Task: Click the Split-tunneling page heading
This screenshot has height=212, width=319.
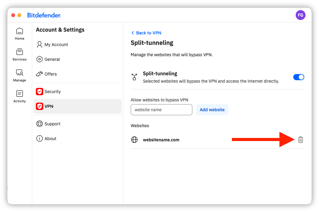Action: pos(152,43)
